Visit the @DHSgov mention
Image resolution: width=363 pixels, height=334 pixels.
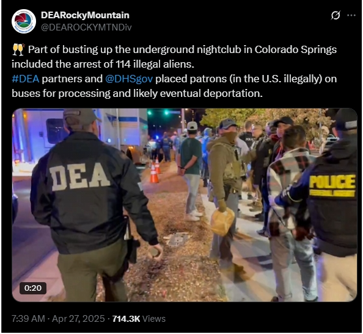click(129, 79)
